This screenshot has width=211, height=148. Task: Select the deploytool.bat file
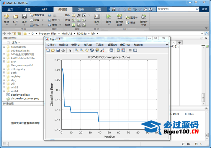(x=20, y=95)
